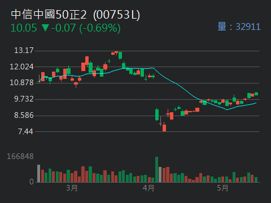Click the 7.44 price axis label
Viewport: 271px width, 203px height.
25,131
